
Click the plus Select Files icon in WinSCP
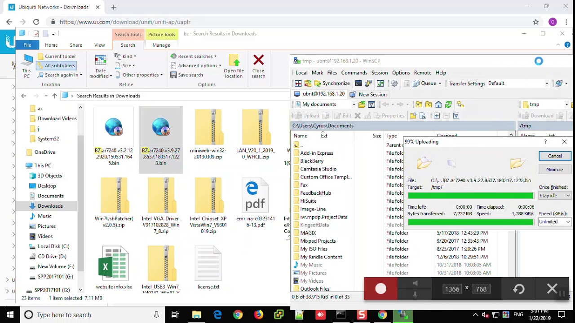(436, 116)
